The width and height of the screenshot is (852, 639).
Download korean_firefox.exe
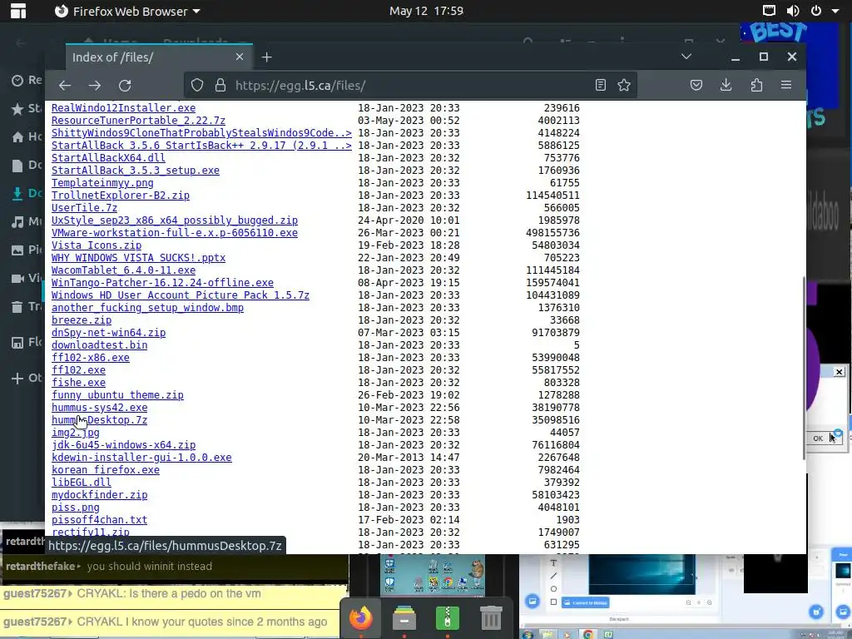tap(106, 471)
